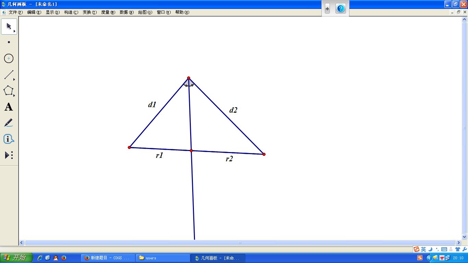Expand the Arrow tool variants flyout
The width and height of the screenshot is (468, 263).
pyautogui.click(x=14, y=32)
